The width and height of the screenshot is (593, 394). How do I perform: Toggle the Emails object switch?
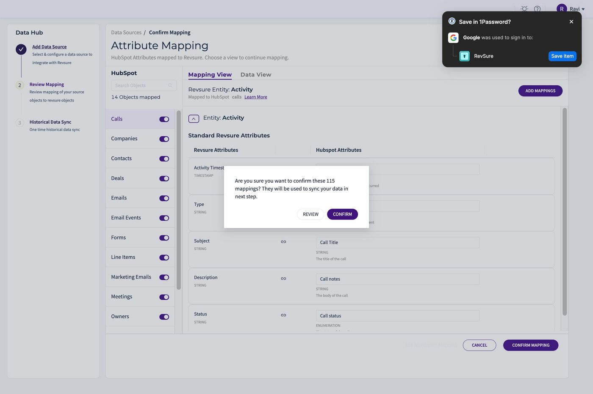(x=164, y=198)
